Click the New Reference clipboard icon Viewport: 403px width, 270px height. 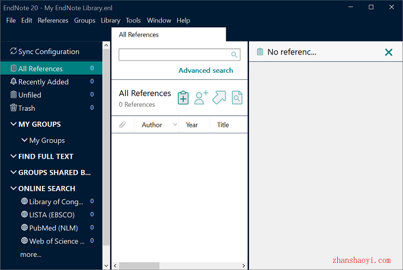pos(183,98)
